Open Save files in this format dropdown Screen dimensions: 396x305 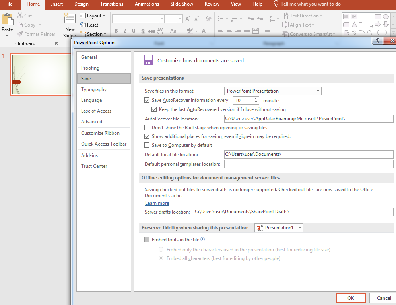point(273,91)
